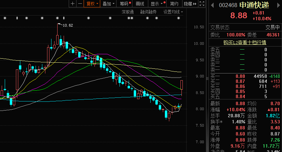Click the 买二 bid price 8.87
282x152 pixels.
[240, 81]
